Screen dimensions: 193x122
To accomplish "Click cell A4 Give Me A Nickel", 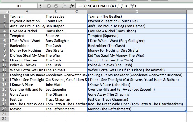I will point(27,31).
